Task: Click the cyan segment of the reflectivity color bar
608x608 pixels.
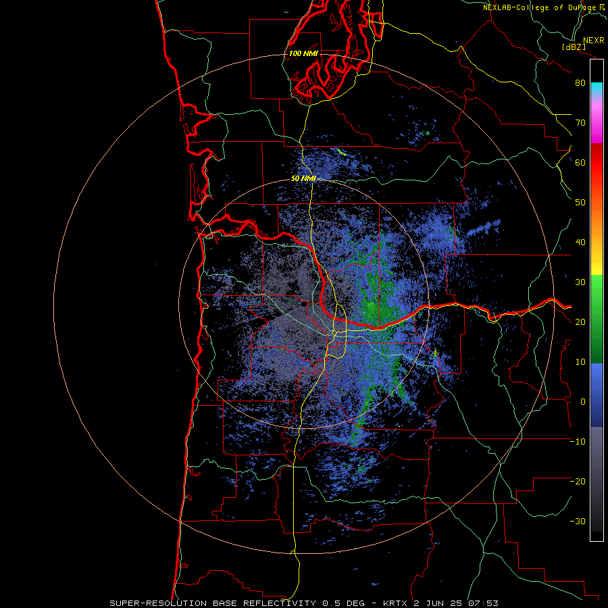Action: pos(597,88)
